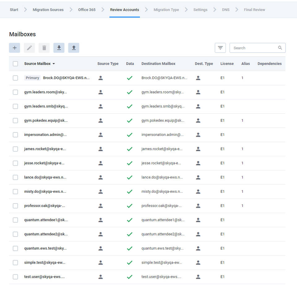The width and height of the screenshot is (297, 291).
Task: Toggle the select-all header checkbox
Action: click(x=15, y=64)
